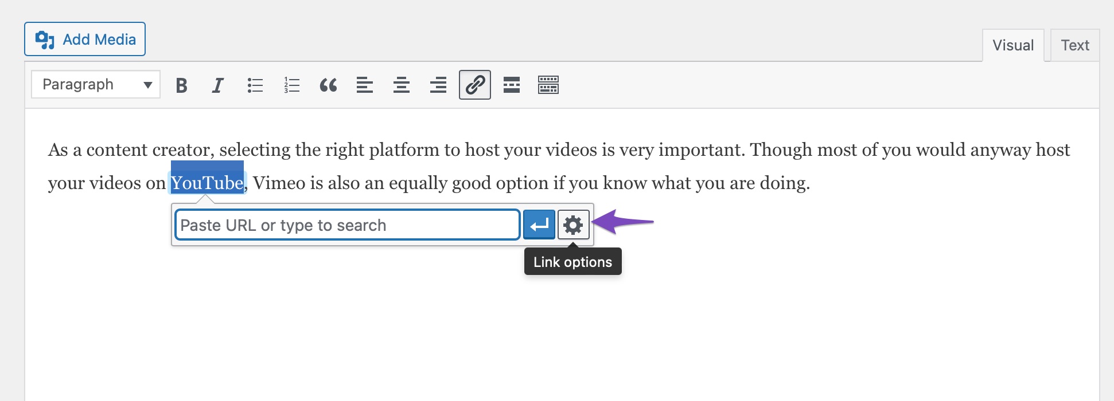Click the Paste URL input field

point(348,225)
